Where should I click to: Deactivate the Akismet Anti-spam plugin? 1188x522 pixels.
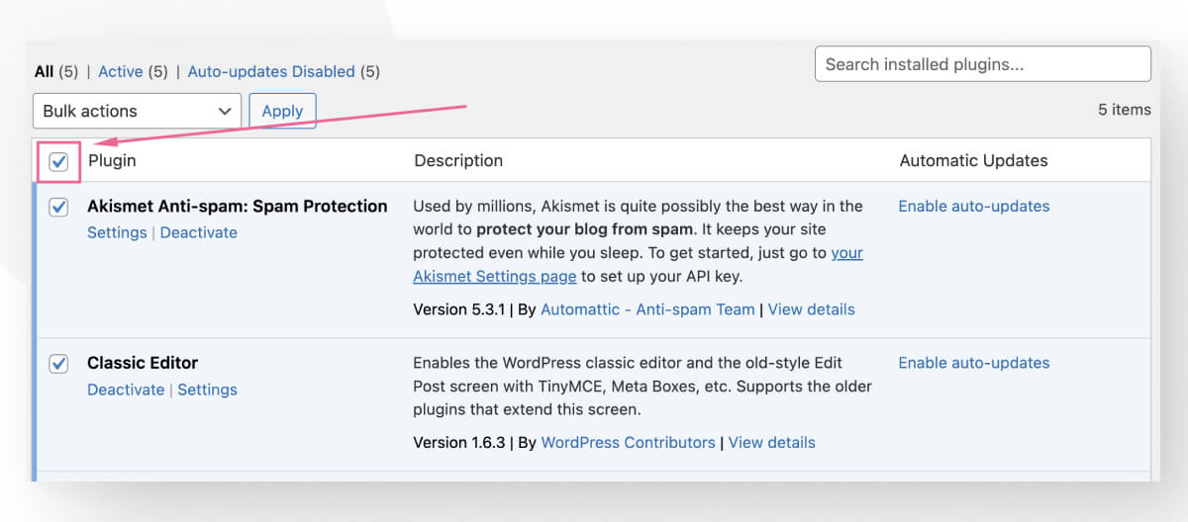(x=199, y=232)
